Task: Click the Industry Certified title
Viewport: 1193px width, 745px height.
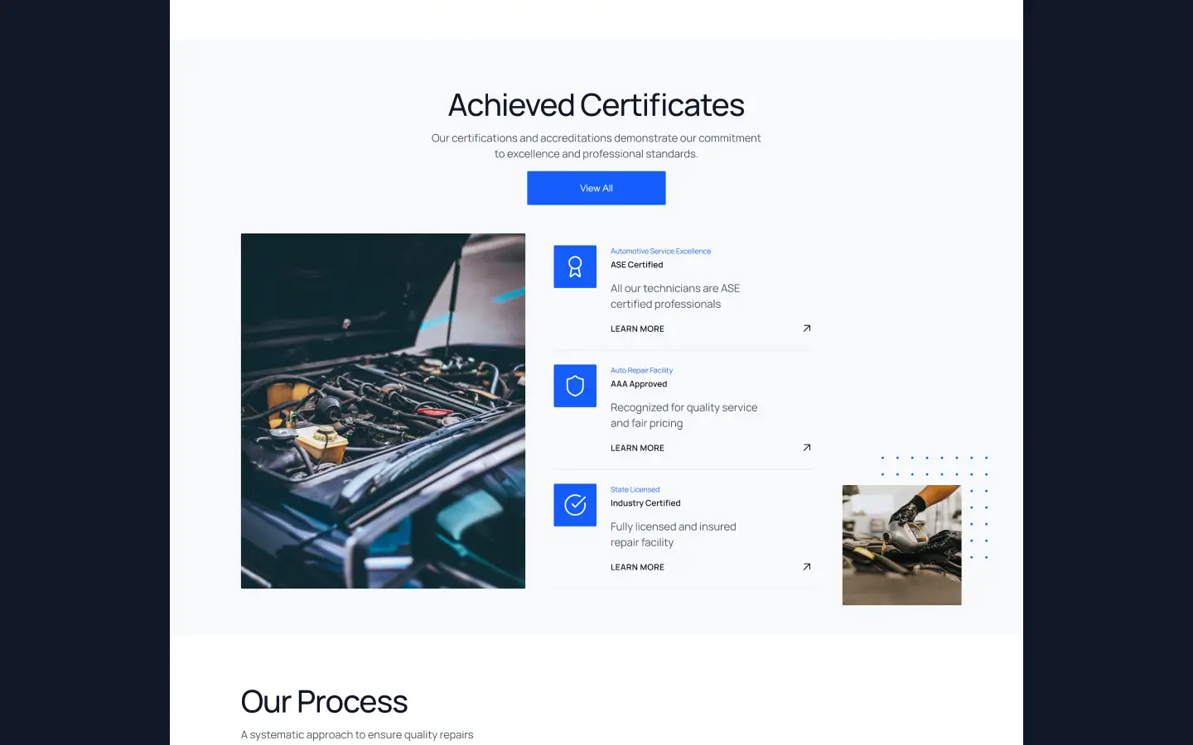Action: (x=645, y=503)
